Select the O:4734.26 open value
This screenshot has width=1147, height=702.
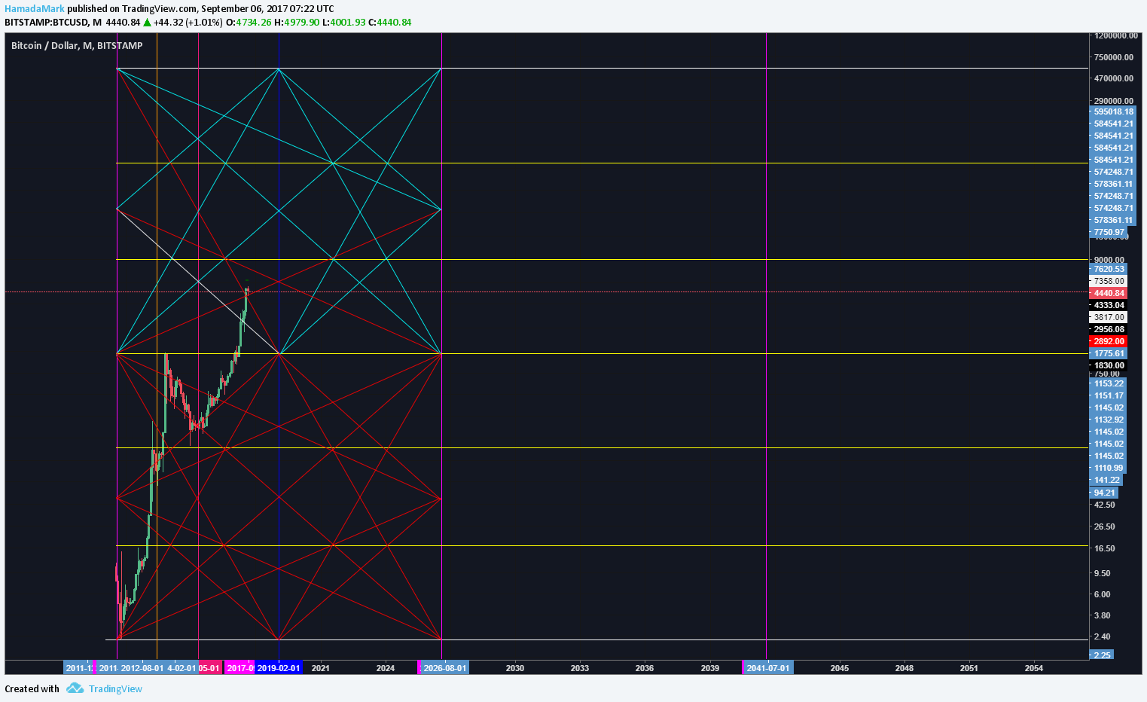click(x=249, y=22)
